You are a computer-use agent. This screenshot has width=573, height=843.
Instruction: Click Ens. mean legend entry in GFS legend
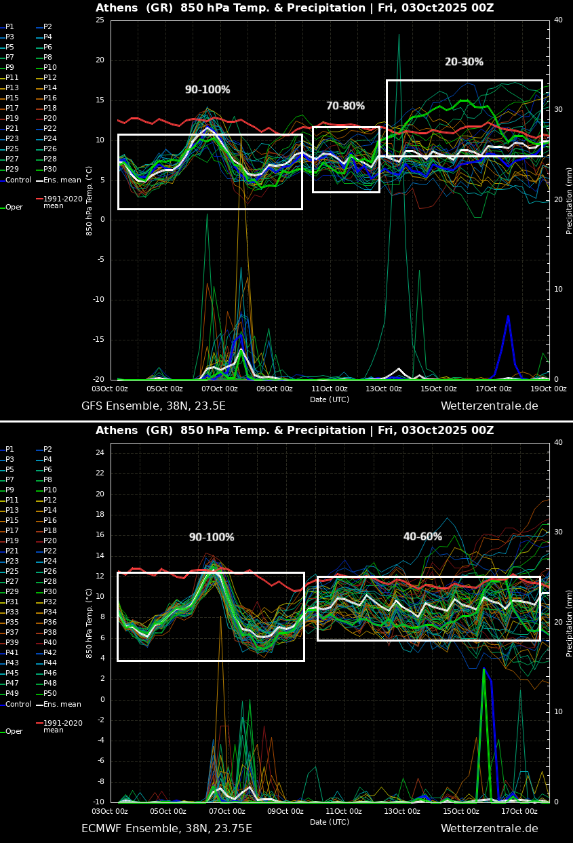62,180
